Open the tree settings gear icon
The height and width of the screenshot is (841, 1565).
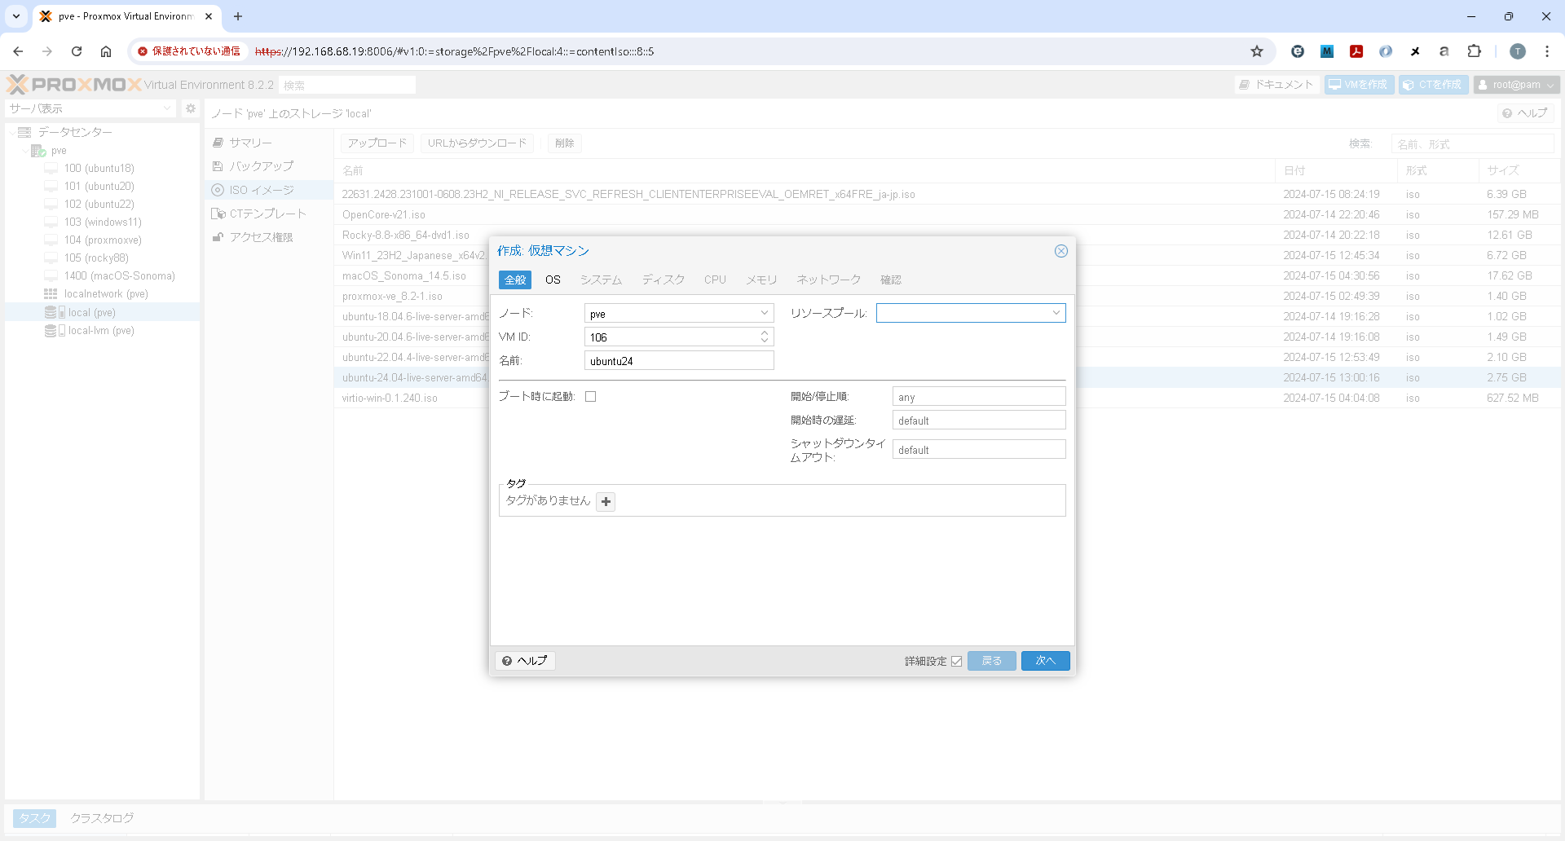[x=191, y=108]
